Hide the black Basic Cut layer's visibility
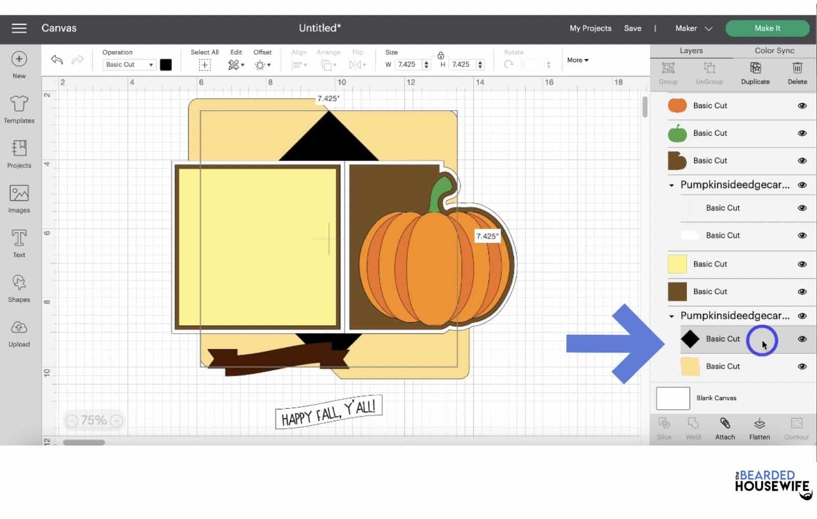817x519 pixels. pyautogui.click(x=802, y=338)
